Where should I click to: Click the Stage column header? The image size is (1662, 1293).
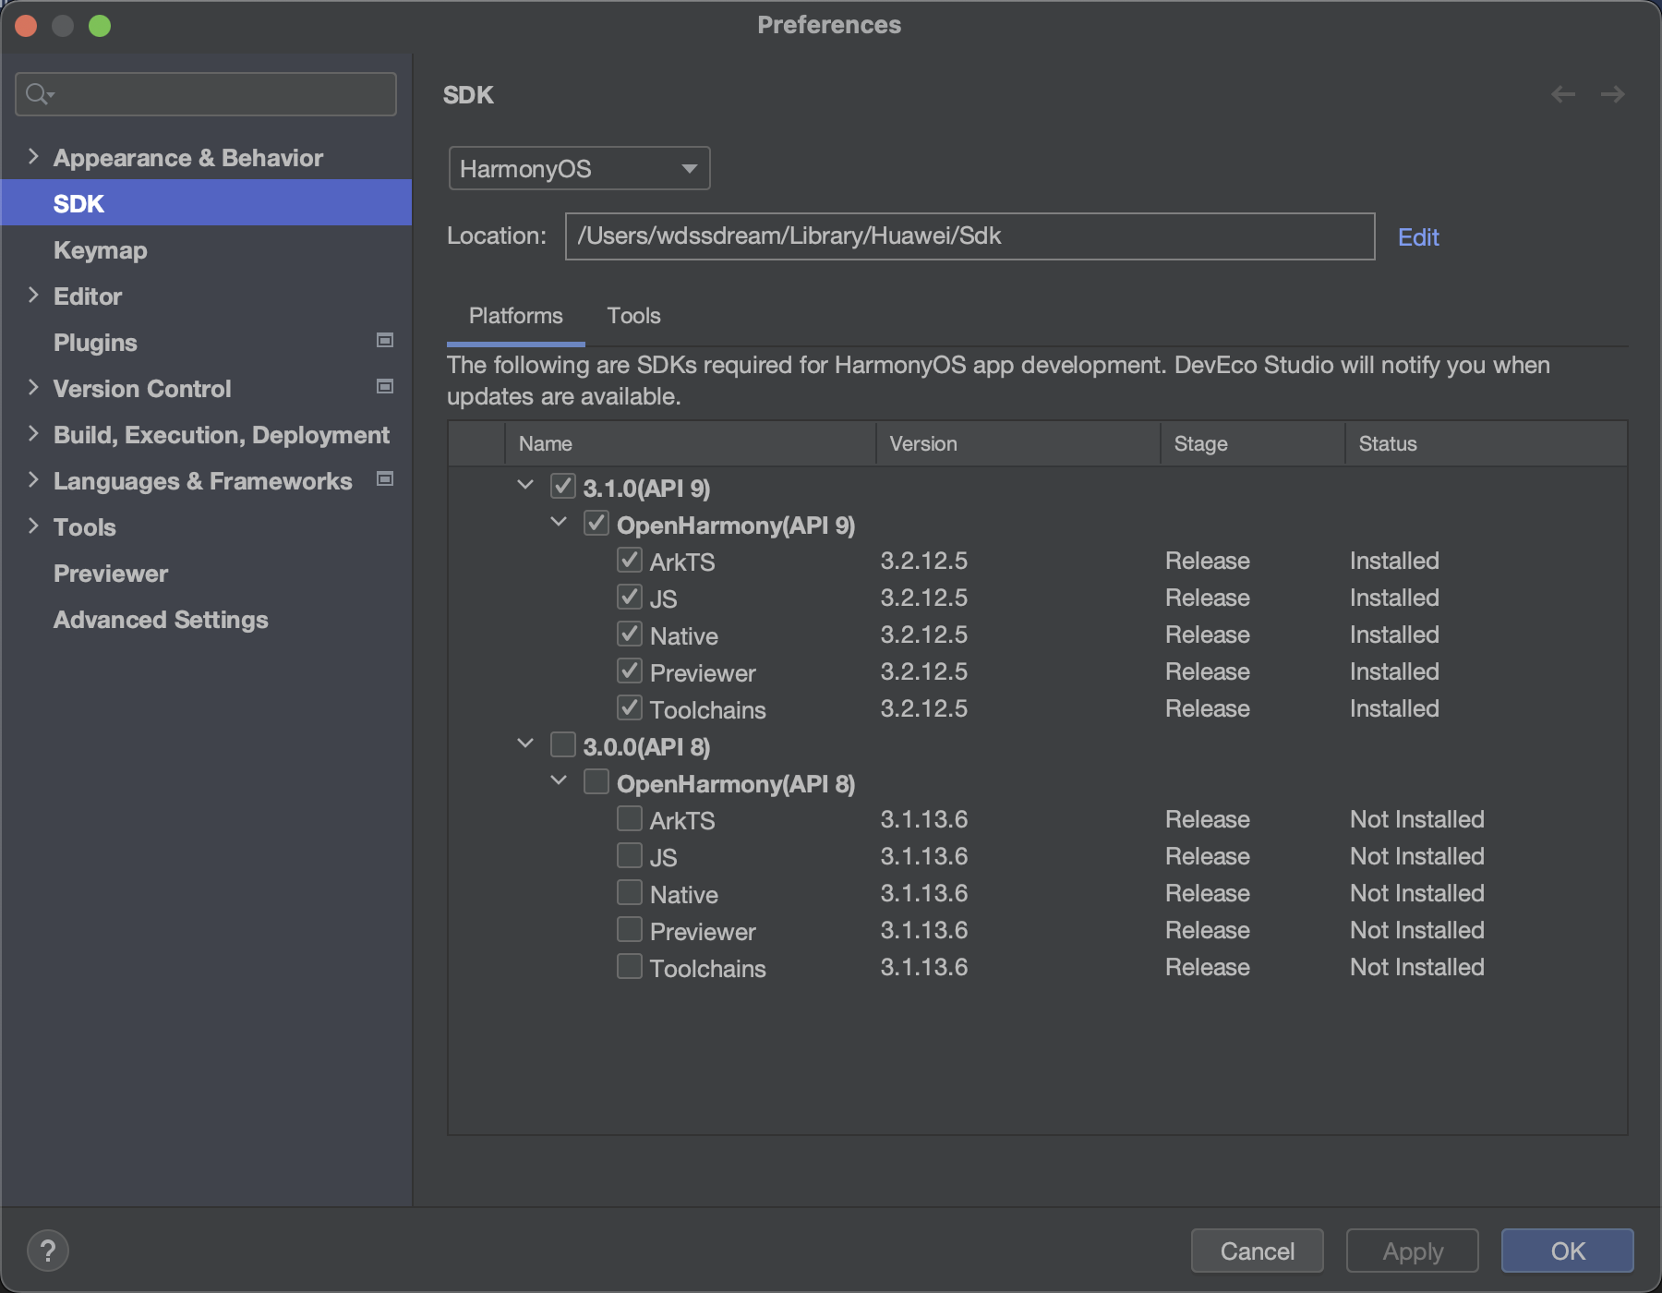point(1253,444)
